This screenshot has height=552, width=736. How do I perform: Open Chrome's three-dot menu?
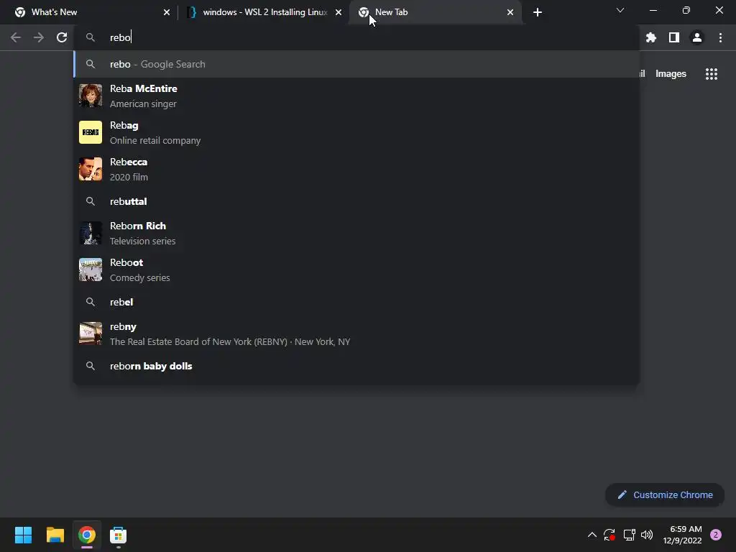coord(720,37)
